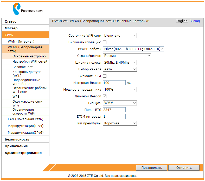This screenshot has width=205, height=181.
Task: Click the 'DTIM интервал' input field
Action: (114, 117)
